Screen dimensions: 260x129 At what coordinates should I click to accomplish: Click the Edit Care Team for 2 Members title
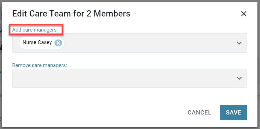(71, 14)
